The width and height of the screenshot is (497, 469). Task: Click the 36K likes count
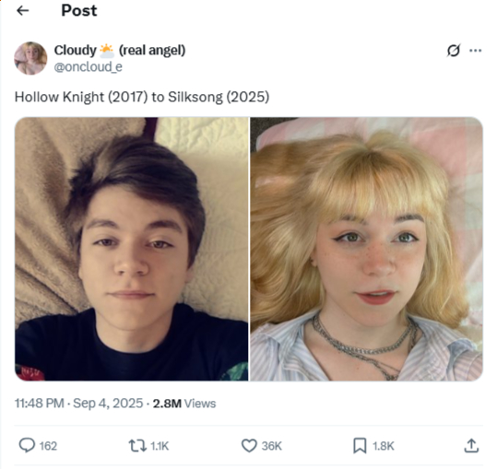click(x=271, y=446)
